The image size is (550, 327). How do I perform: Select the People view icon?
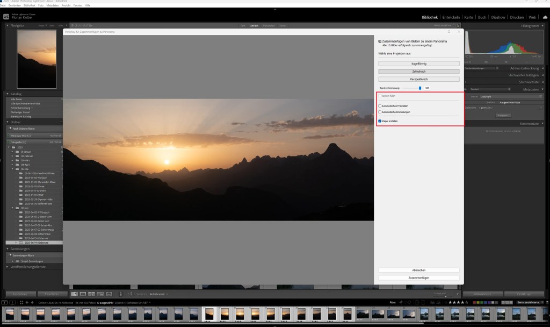click(109, 294)
